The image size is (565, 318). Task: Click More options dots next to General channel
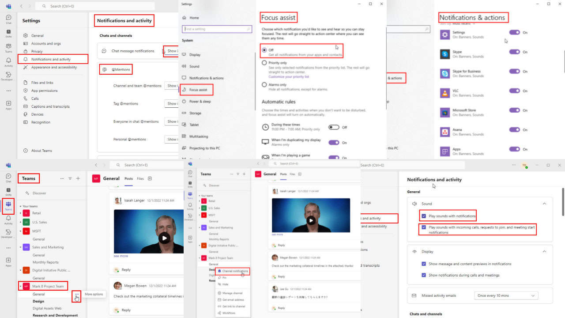[77, 294]
